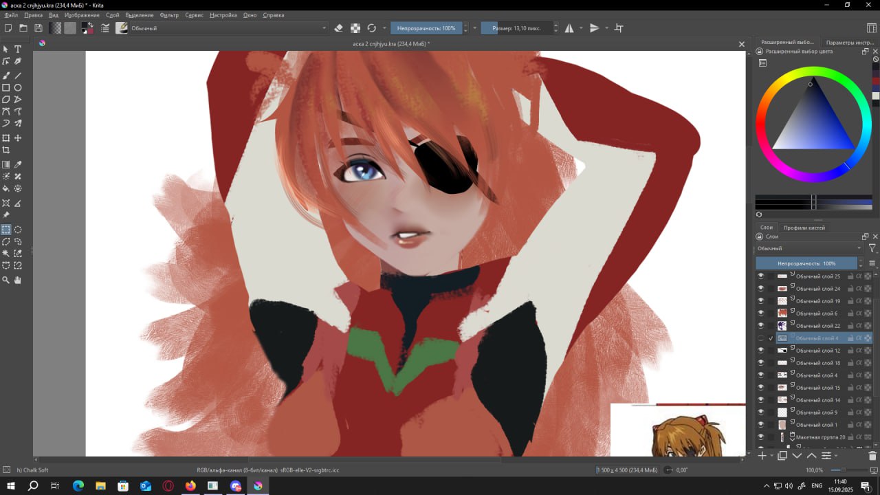Select the Ellipse shape tool

click(x=18, y=88)
